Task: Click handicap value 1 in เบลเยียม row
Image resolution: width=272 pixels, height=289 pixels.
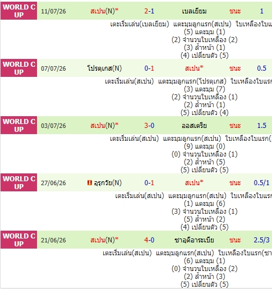Action: (x=262, y=11)
